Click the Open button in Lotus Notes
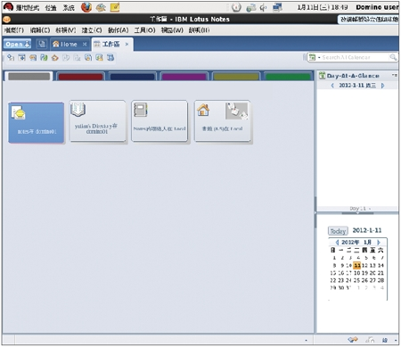Image resolution: width=401 pixels, height=347 pixels. click(x=17, y=45)
